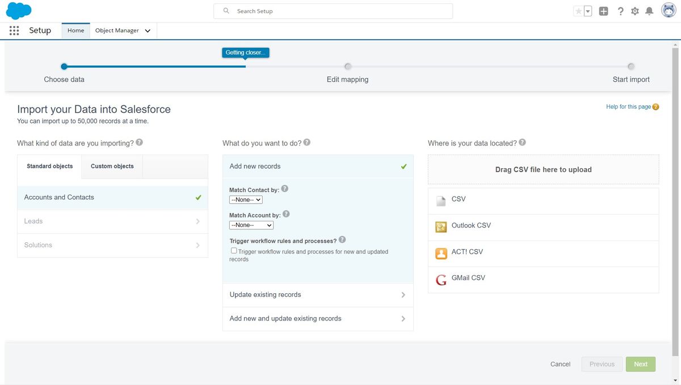Click the GMail CSV Google icon
Screen dimensions: 681x385
click(441, 280)
